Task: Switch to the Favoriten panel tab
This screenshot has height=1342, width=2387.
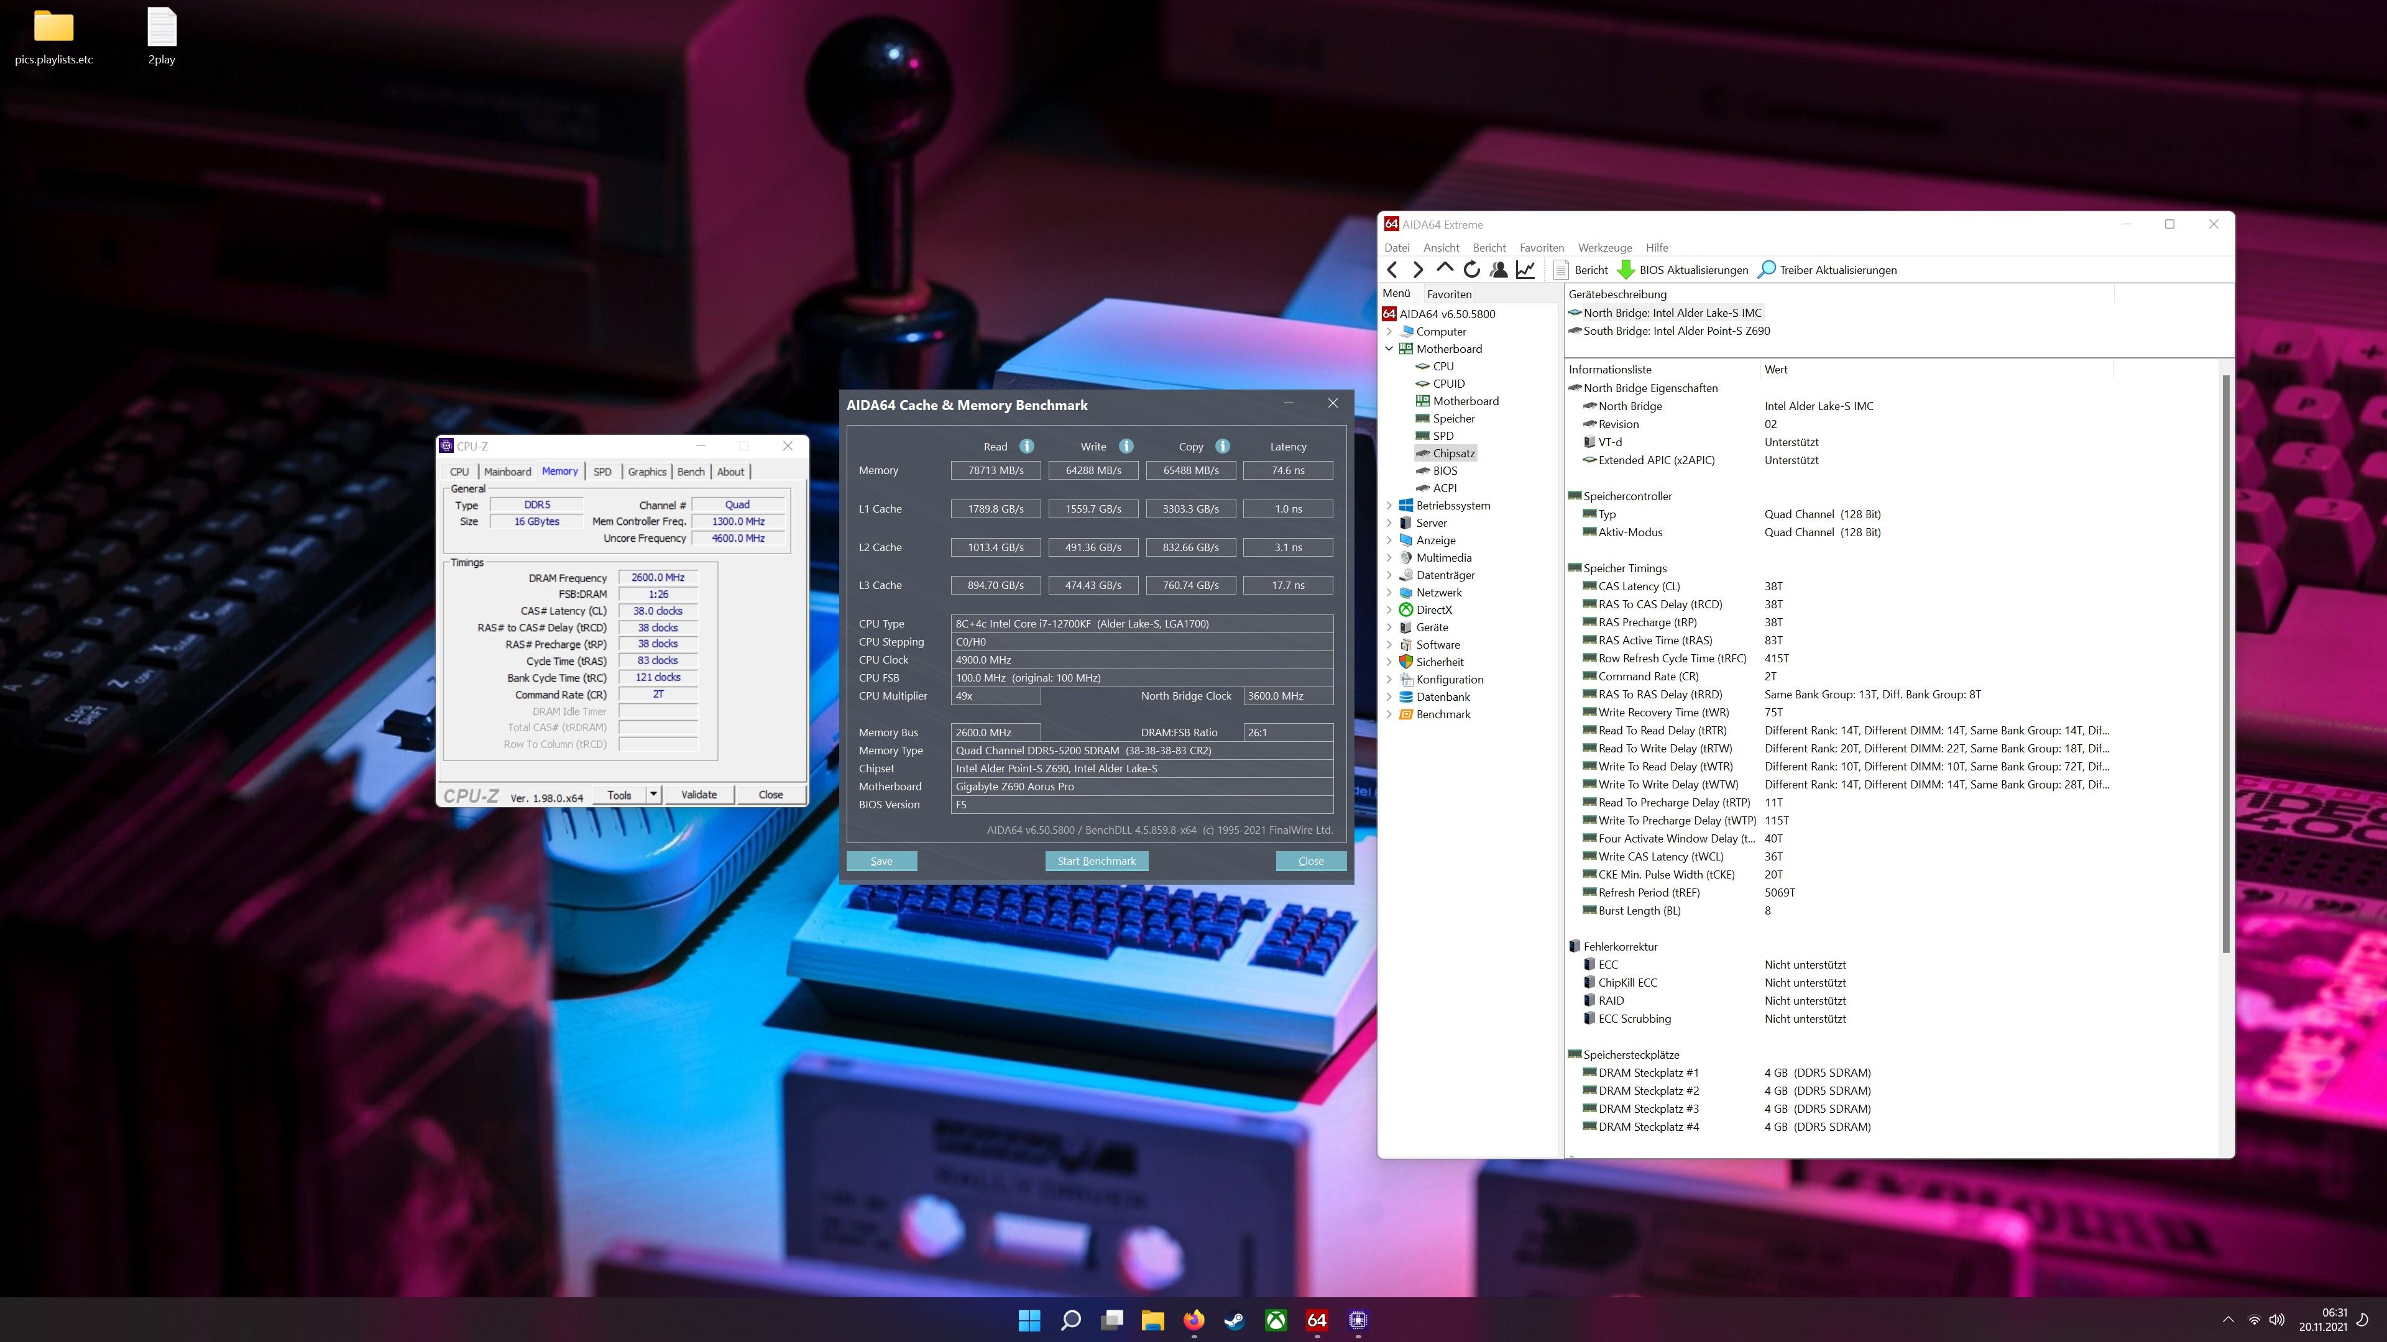Action: (x=1449, y=294)
